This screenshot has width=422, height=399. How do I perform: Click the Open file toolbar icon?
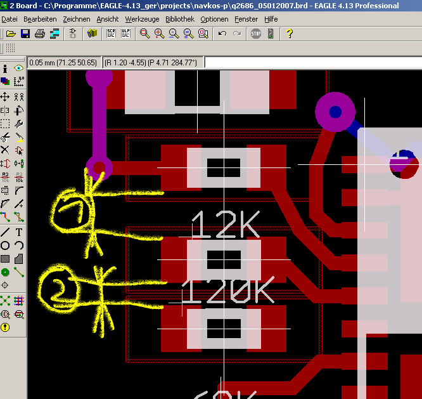tap(11, 34)
